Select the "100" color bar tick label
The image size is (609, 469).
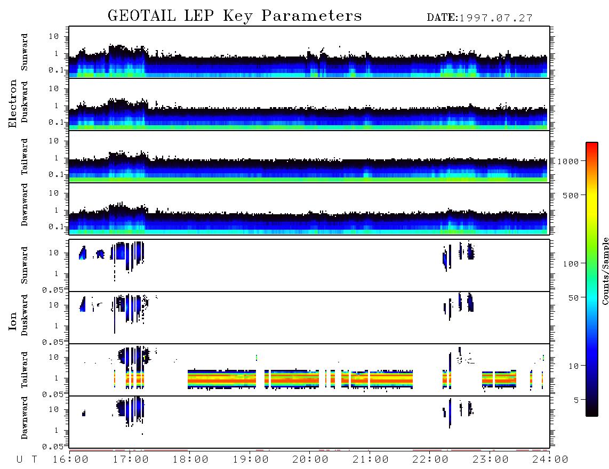[571, 264]
